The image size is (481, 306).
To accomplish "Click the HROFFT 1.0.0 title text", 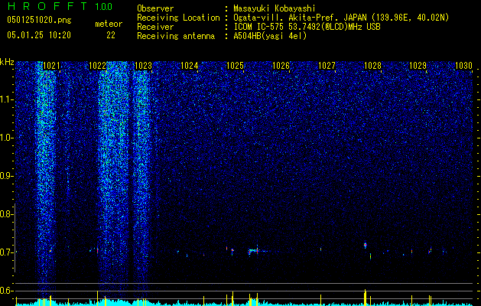I will tap(60, 6).
